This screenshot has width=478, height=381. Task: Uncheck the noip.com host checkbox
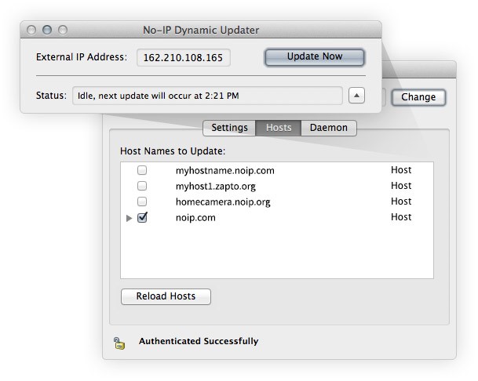click(142, 217)
